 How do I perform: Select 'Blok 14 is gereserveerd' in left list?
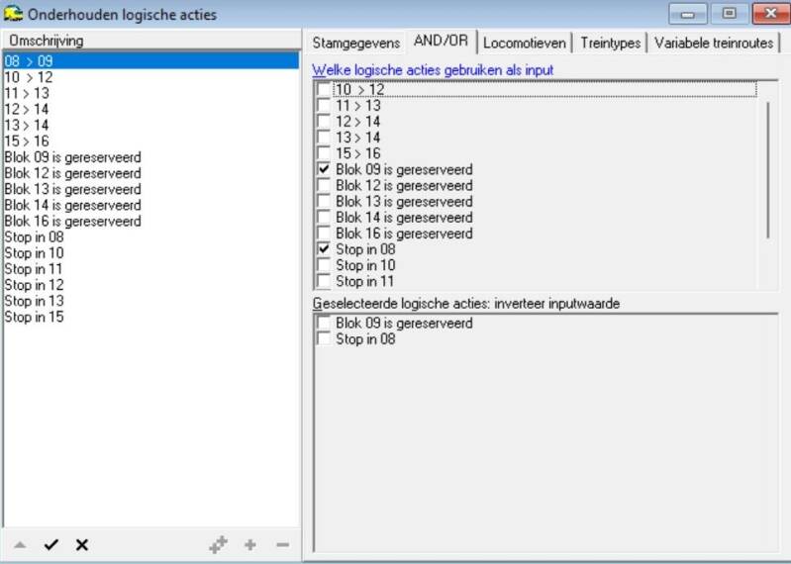click(150, 205)
